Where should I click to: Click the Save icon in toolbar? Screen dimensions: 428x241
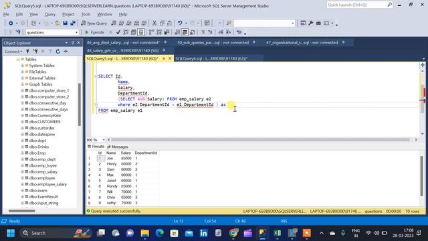click(x=66, y=23)
